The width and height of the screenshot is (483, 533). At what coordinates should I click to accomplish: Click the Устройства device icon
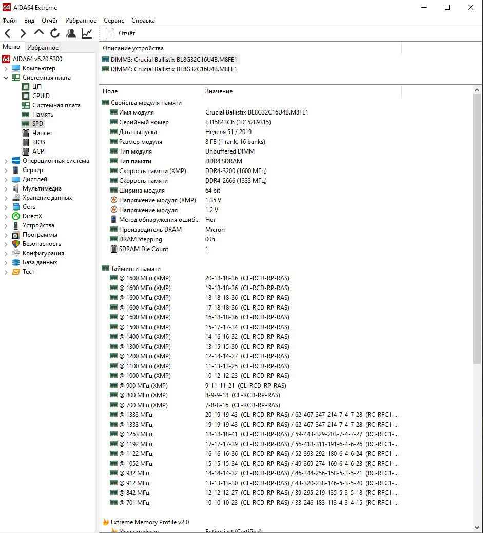pyautogui.click(x=15, y=225)
